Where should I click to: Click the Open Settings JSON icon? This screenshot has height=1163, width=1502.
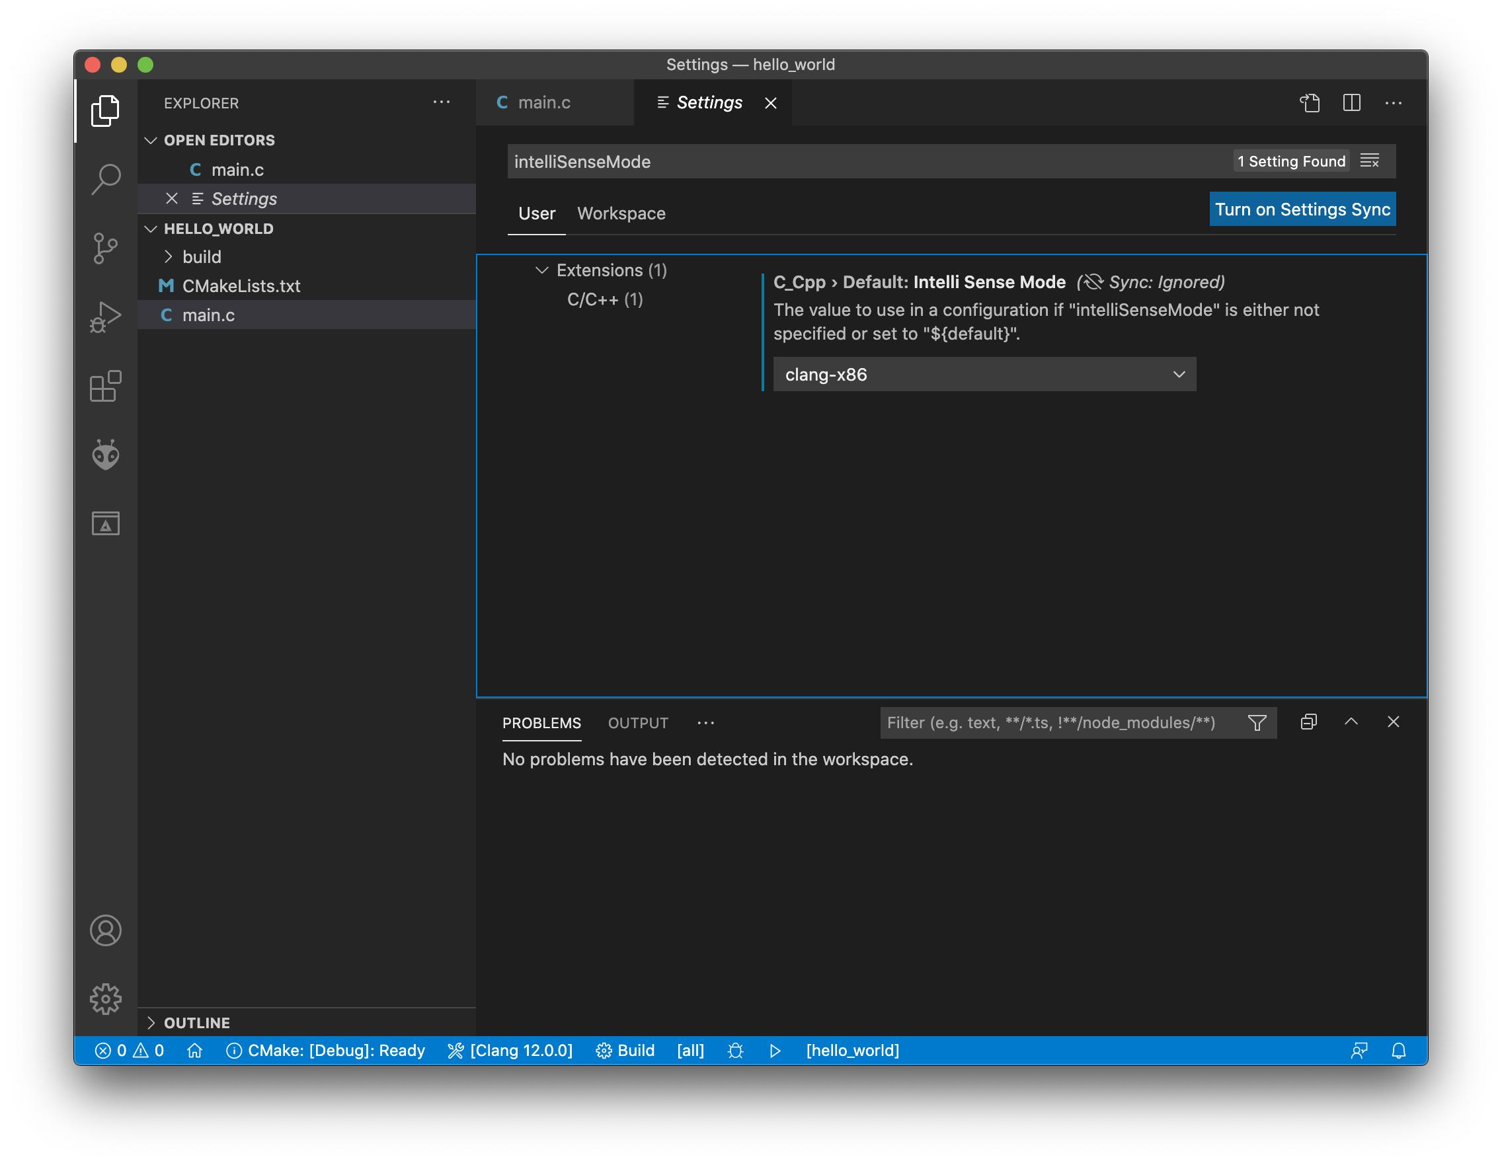click(1310, 102)
